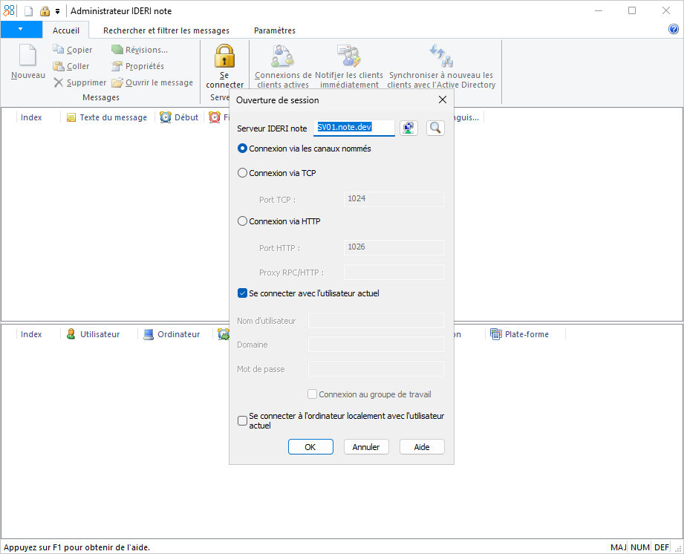Click Notifier les clients immédiatement
The image size is (684, 554).
point(349,66)
